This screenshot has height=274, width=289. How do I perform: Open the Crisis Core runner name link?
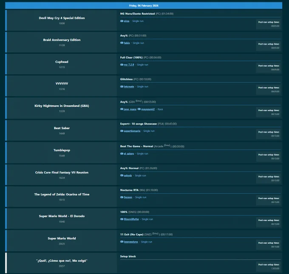click(x=128, y=175)
